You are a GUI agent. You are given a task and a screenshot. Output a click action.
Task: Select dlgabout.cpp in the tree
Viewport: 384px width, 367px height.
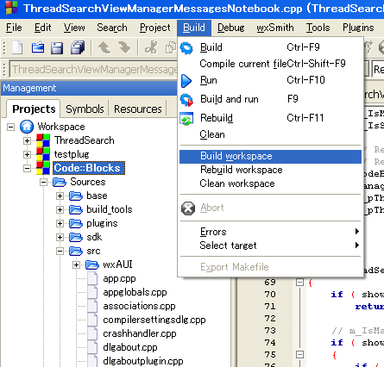click(x=130, y=347)
